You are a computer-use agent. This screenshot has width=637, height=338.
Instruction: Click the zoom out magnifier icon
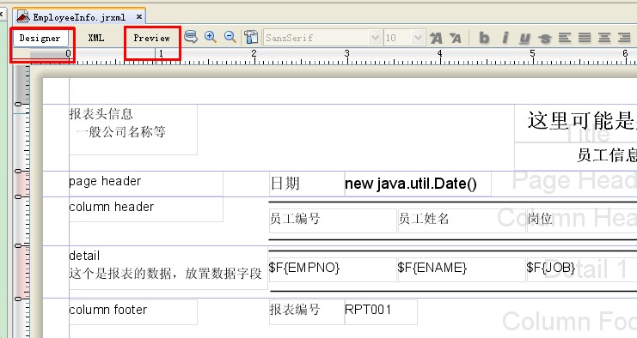(230, 37)
